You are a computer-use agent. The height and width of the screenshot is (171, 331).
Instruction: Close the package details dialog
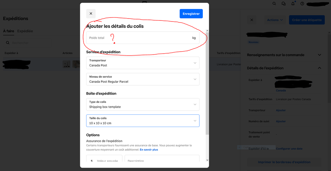click(x=91, y=14)
